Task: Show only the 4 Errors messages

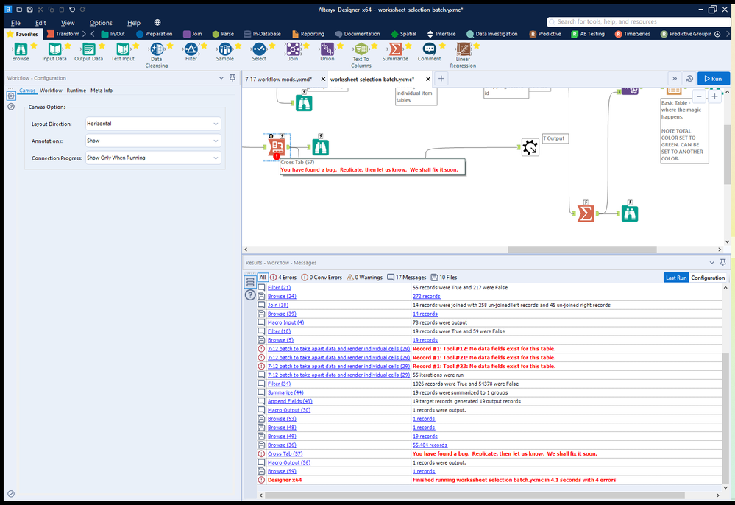Action: click(x=283, y=278)
